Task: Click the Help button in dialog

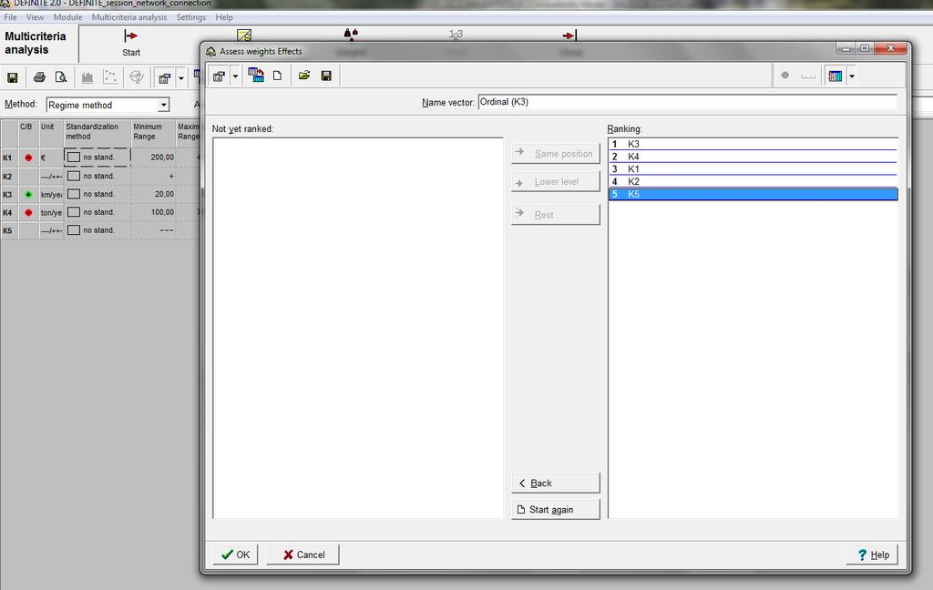Action: [872, 554]
